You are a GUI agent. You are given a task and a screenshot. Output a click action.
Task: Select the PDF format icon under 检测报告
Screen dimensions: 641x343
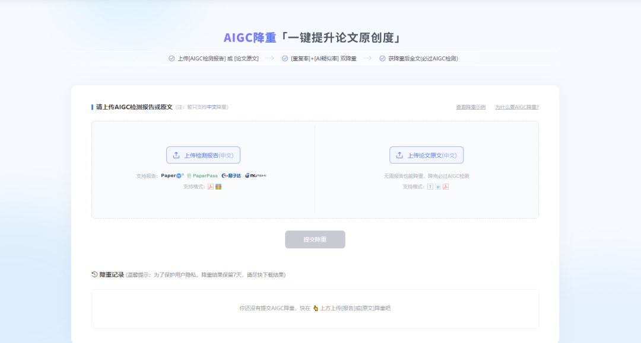click(211, 187)
